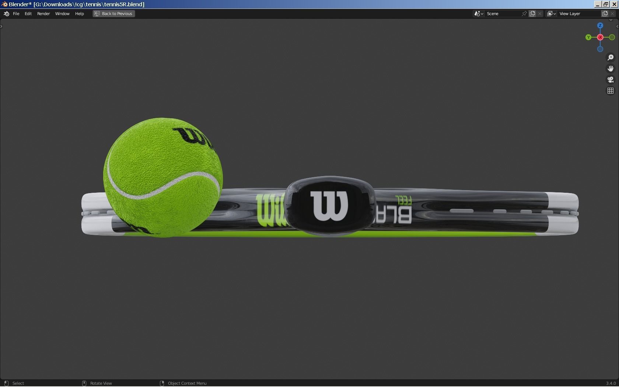The width and height of the screenshot is (619, 387).
Task: Snap view to the positive Y axis gizmo
Action: pos(588,37)
